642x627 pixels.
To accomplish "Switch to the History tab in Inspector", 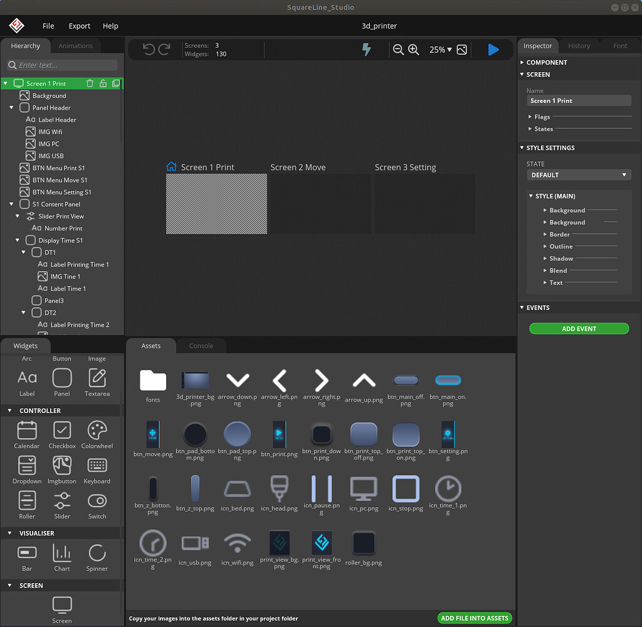I will (x=579, y=45).
